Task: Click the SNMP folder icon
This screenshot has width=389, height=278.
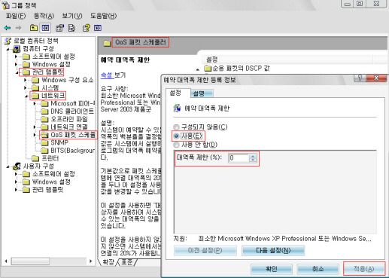Action: tap(44, 142)
